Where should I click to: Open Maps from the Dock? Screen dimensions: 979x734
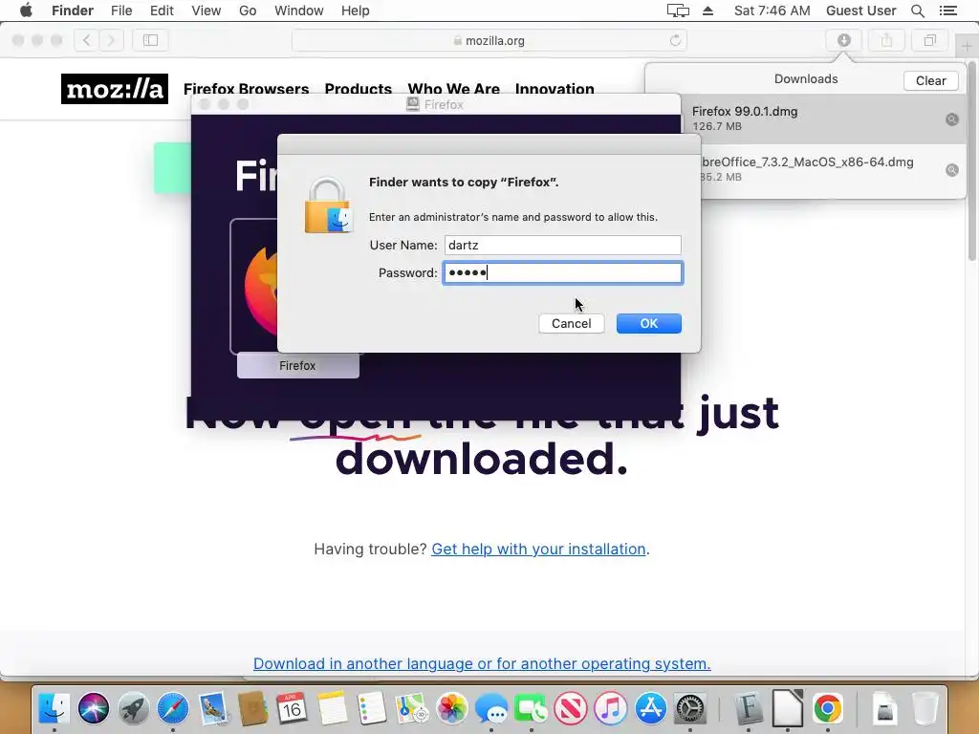tap(412, 708)
